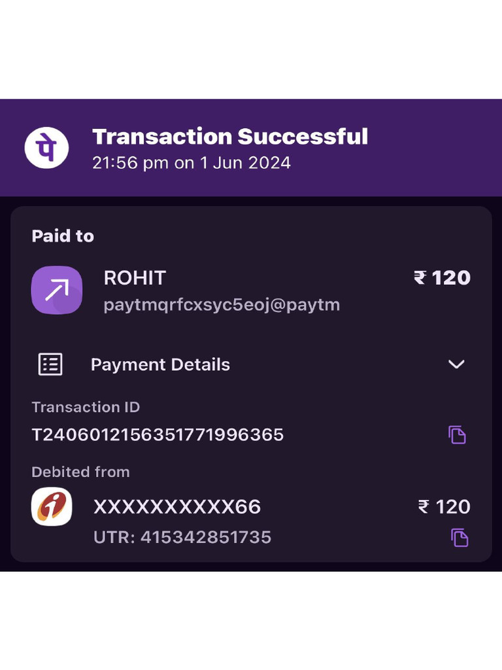Click the PhonePe logo icon
502x670 pixels.
tap(46, 147)
